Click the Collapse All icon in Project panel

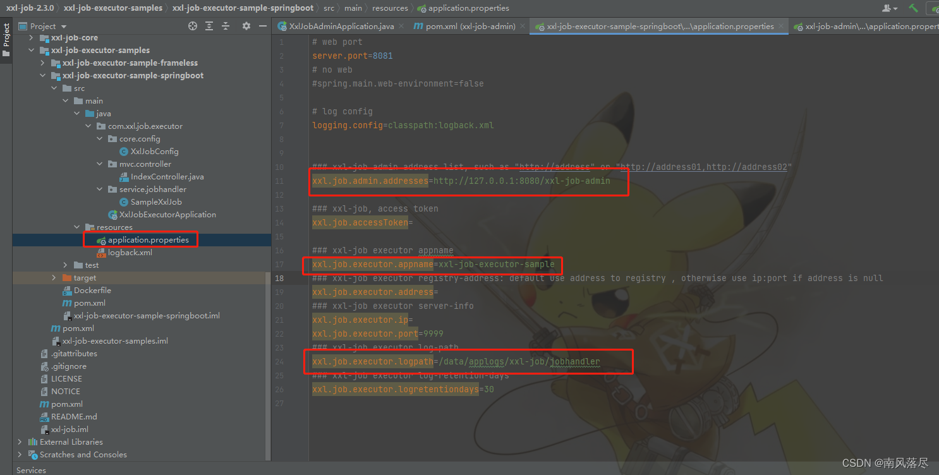[x=226, y=26]
